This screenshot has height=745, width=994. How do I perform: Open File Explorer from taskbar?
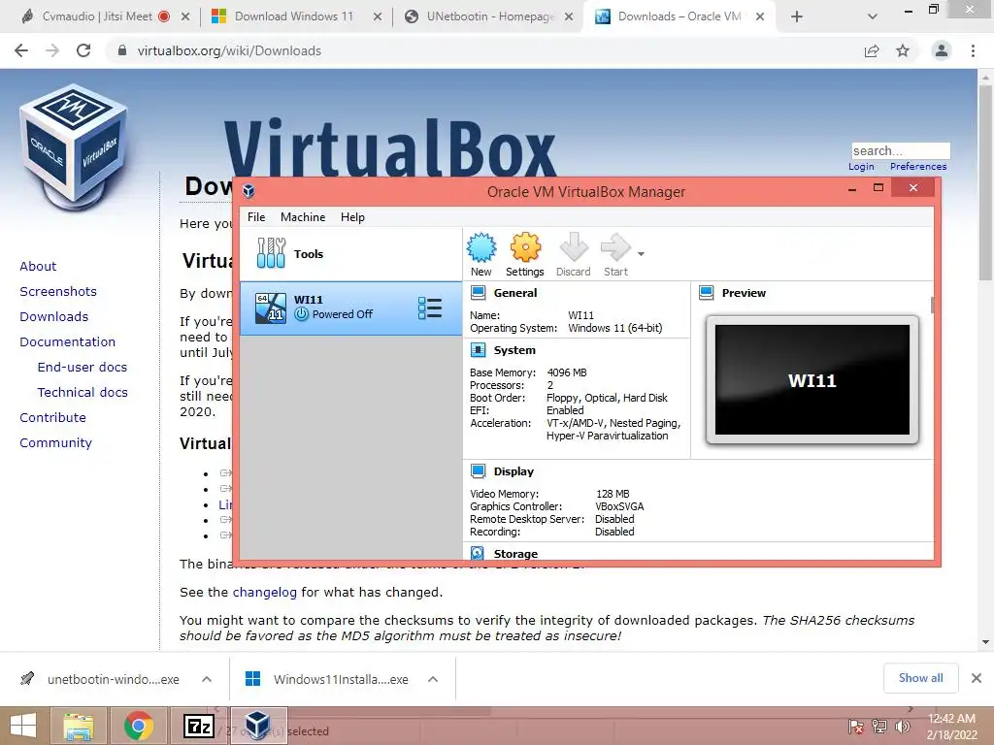point(78,726)
